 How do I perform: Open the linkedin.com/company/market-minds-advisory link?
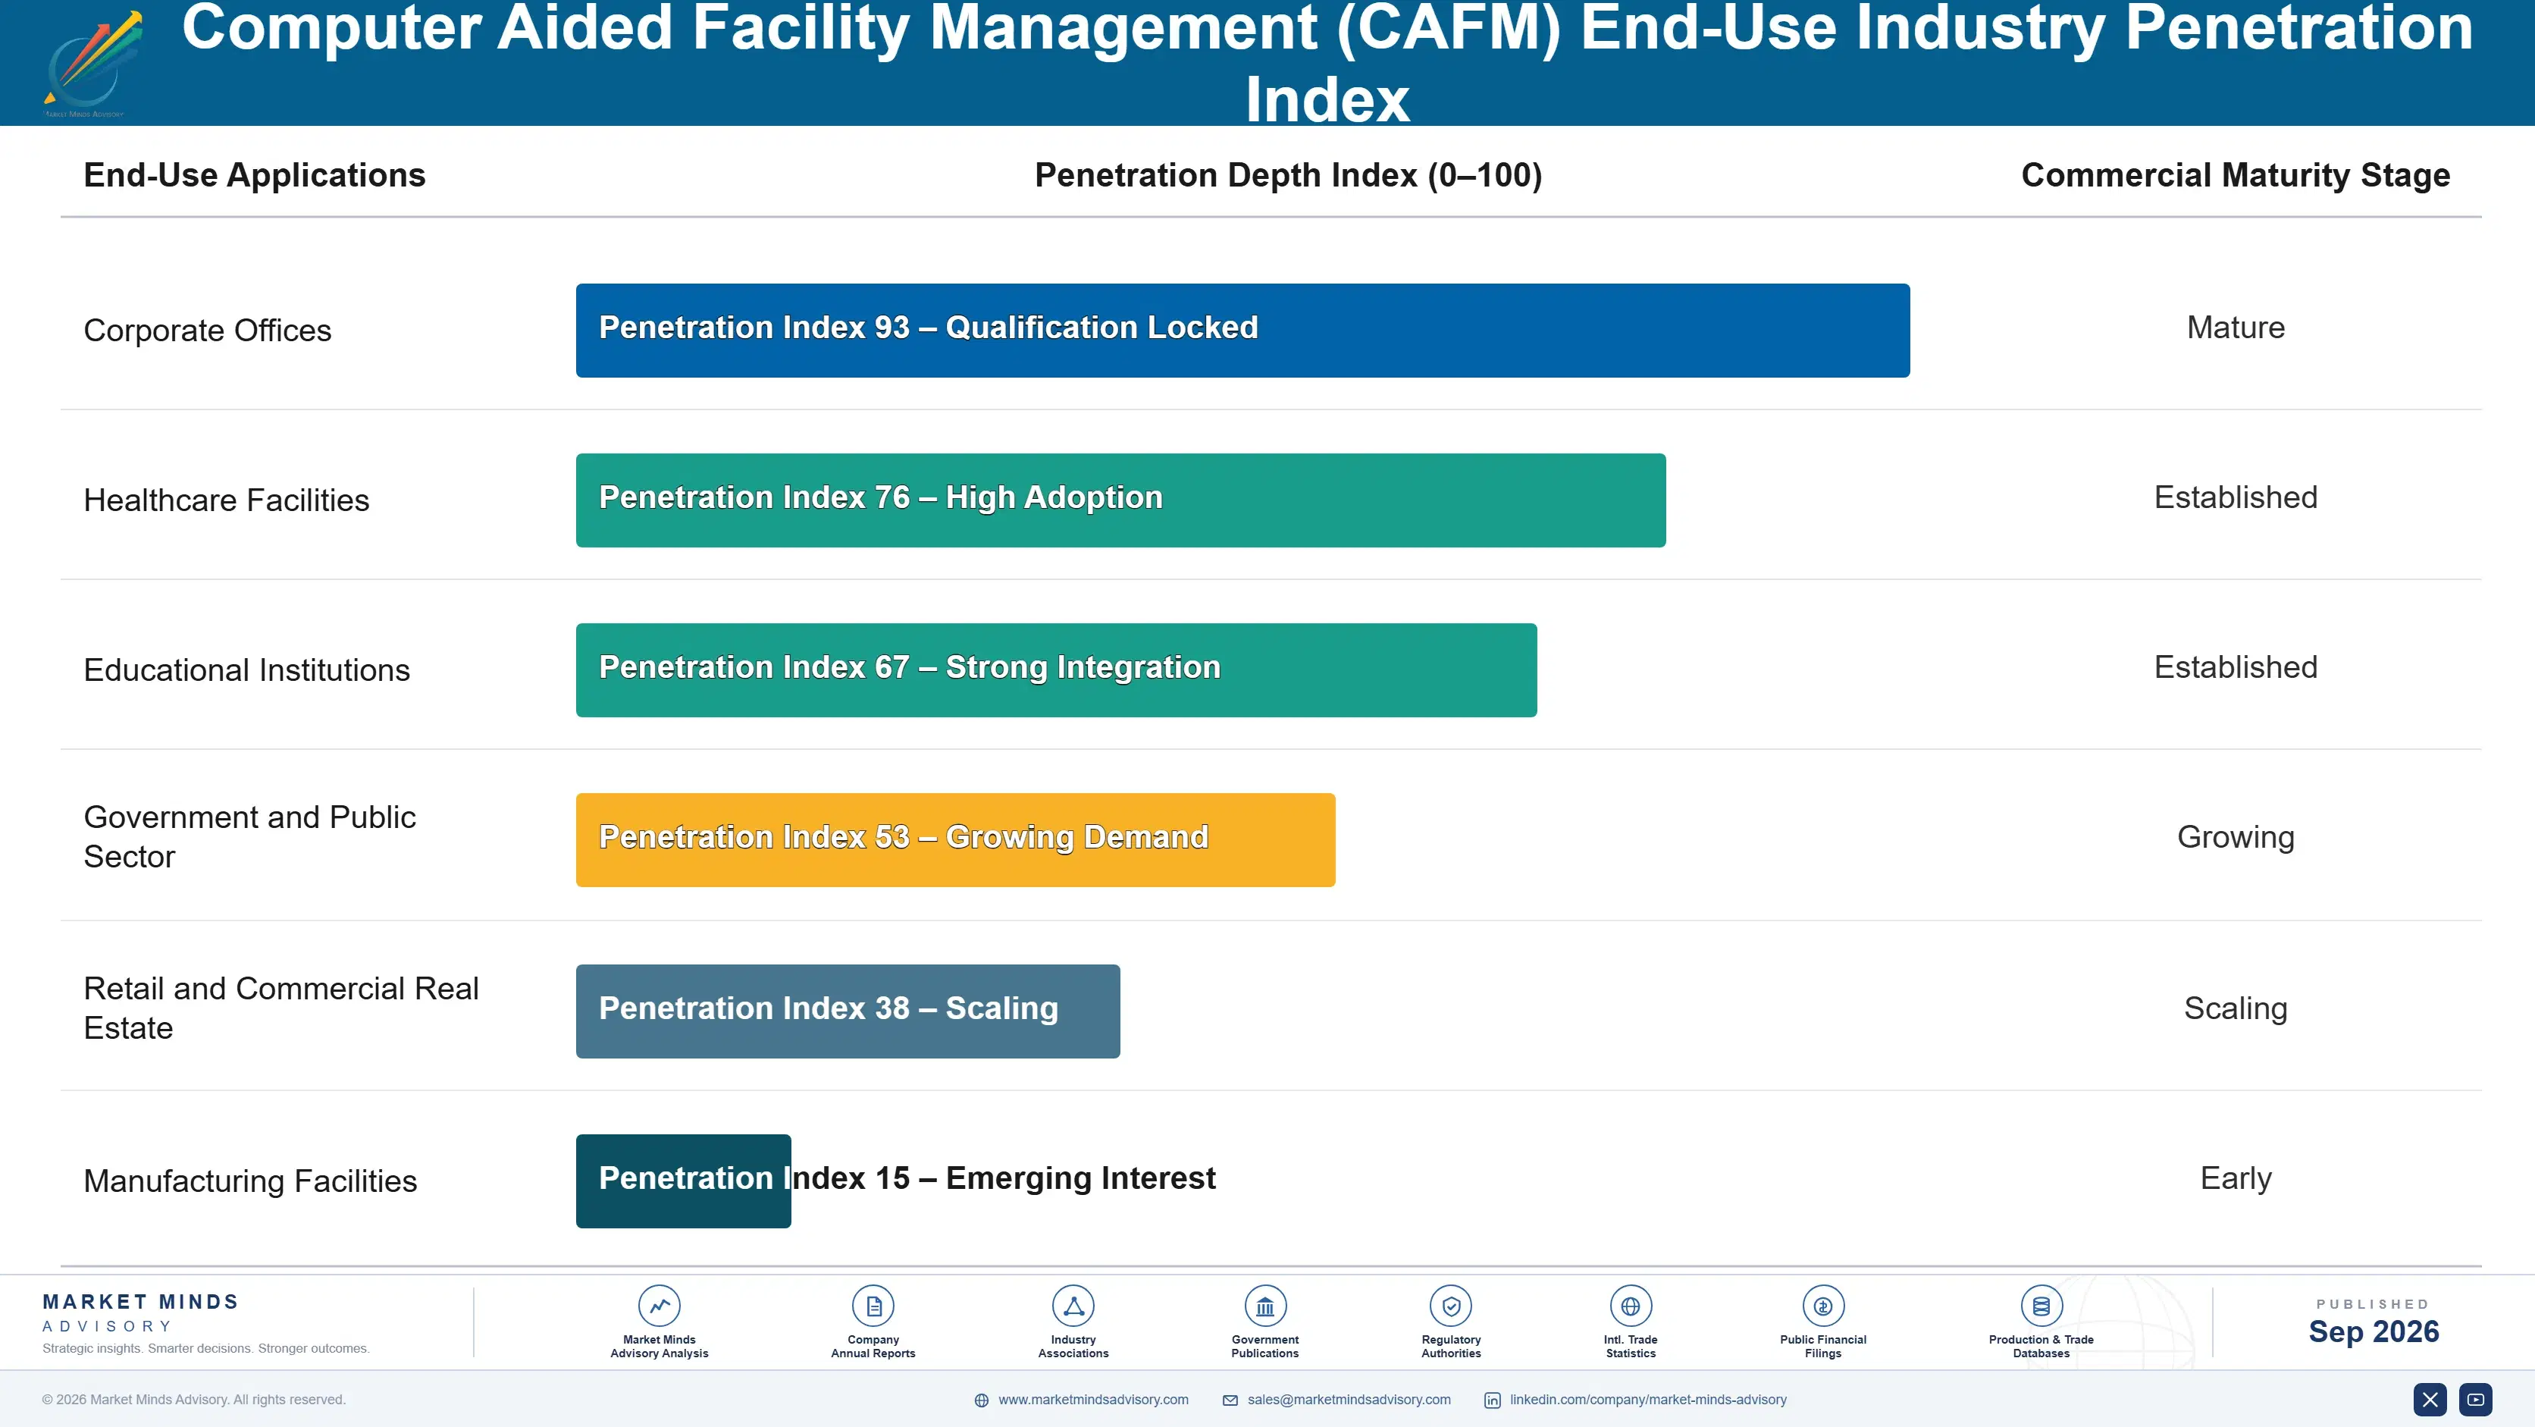pos(1648,1400)
